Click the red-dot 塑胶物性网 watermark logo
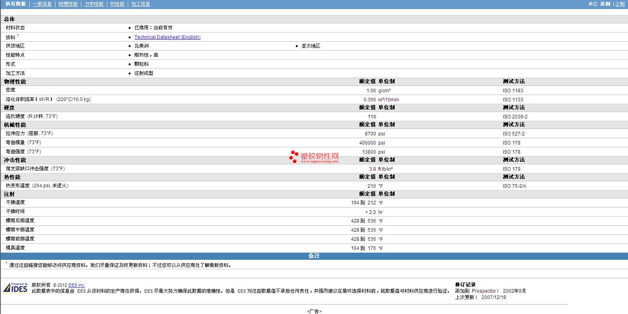The height and width of the screenshot is (314, 628). tap(314, 157)
